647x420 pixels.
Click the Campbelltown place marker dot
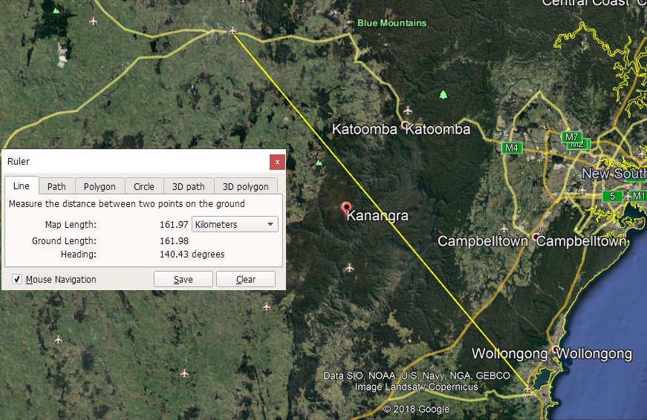(535, 237)
